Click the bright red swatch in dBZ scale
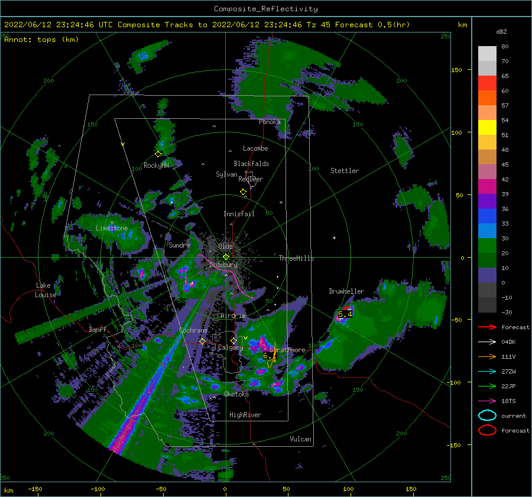Screen dimensions: 532x497 click(487, 83)
